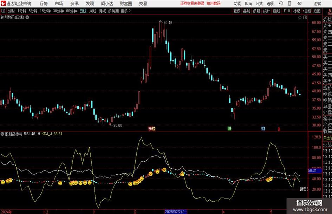Click the 神州数码 stock name link
This screenshot has width=332, height=214.
(214, 4)
